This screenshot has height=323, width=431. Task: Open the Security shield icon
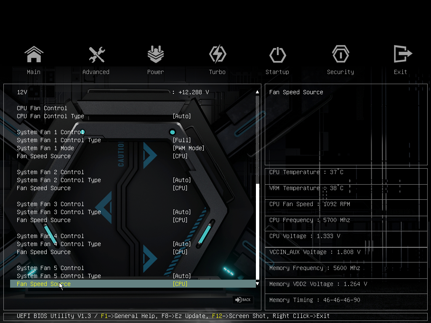tap(340, 54)
